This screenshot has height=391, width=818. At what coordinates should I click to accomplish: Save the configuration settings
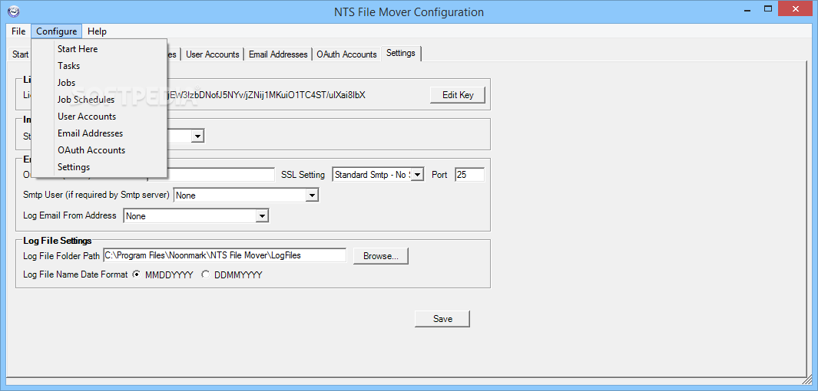pyautogui.click(x=442, y=319)
